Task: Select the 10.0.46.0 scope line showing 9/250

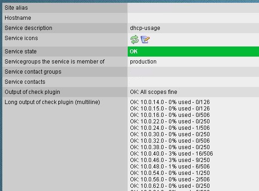Action: pos(170,160)
